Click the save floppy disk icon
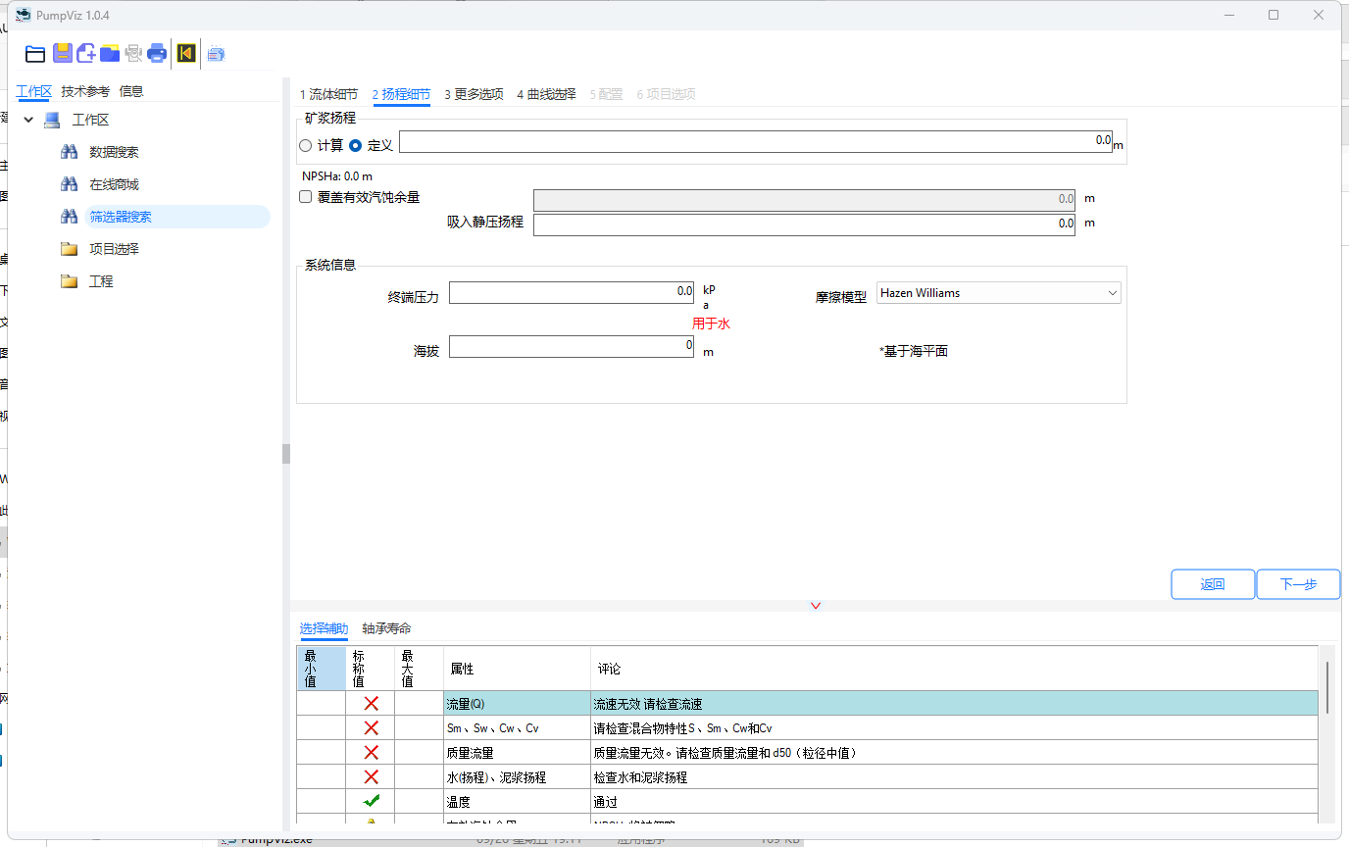 click(63, 53)
